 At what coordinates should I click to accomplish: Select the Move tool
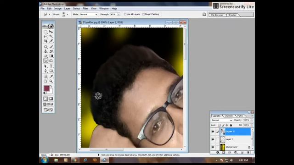click(x=51, y=32)
